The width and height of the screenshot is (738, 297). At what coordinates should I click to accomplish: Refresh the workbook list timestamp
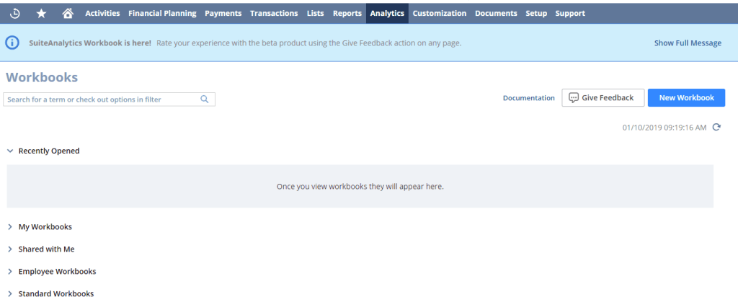716,127
